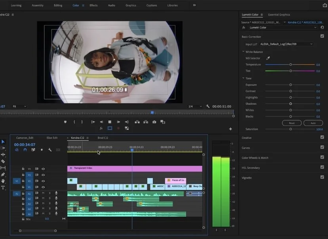Click the WB Selector eyedropper
328x239 pixels.
coord(268,58)
